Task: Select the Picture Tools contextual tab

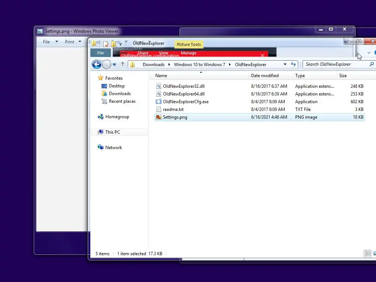Action: (189, 44)
